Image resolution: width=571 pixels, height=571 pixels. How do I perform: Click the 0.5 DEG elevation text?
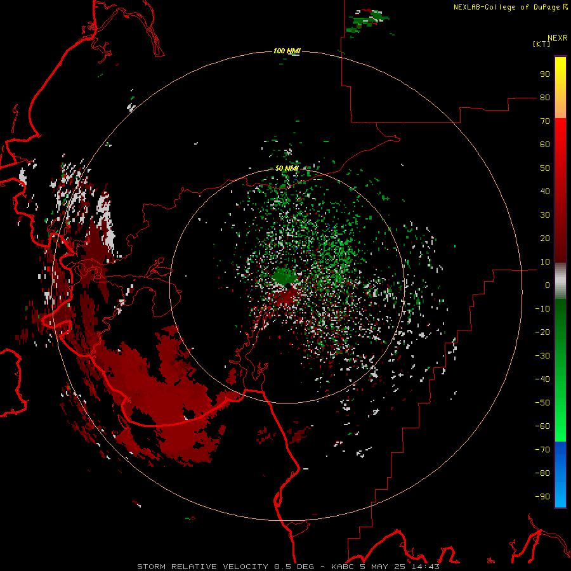click(295, 567)
